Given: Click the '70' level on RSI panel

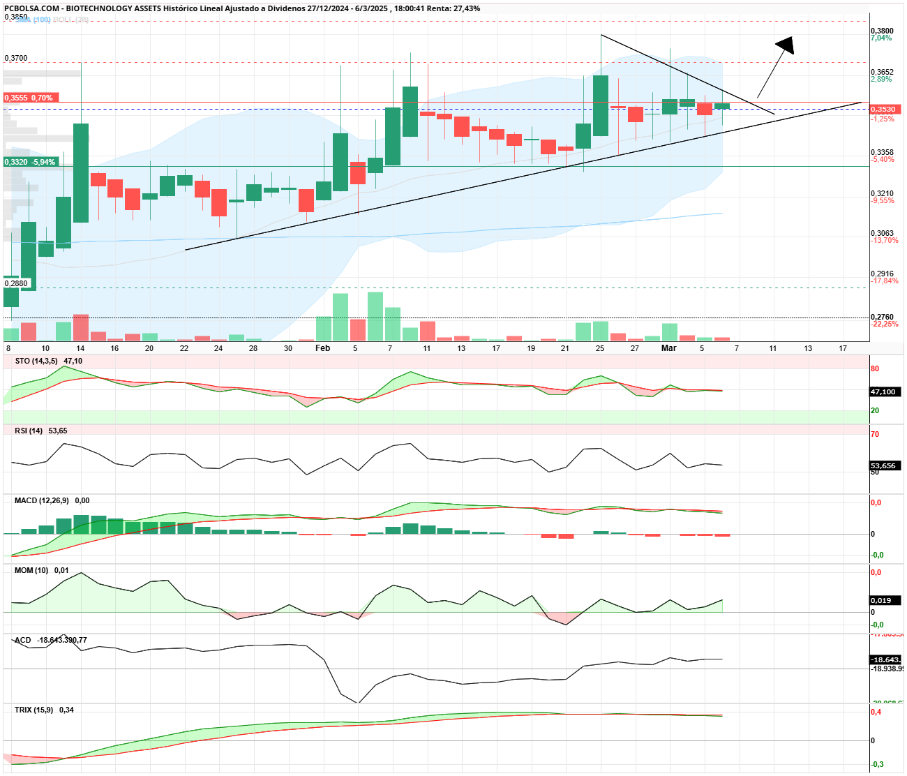Looking at the screenshot, I should pos(875,434).
